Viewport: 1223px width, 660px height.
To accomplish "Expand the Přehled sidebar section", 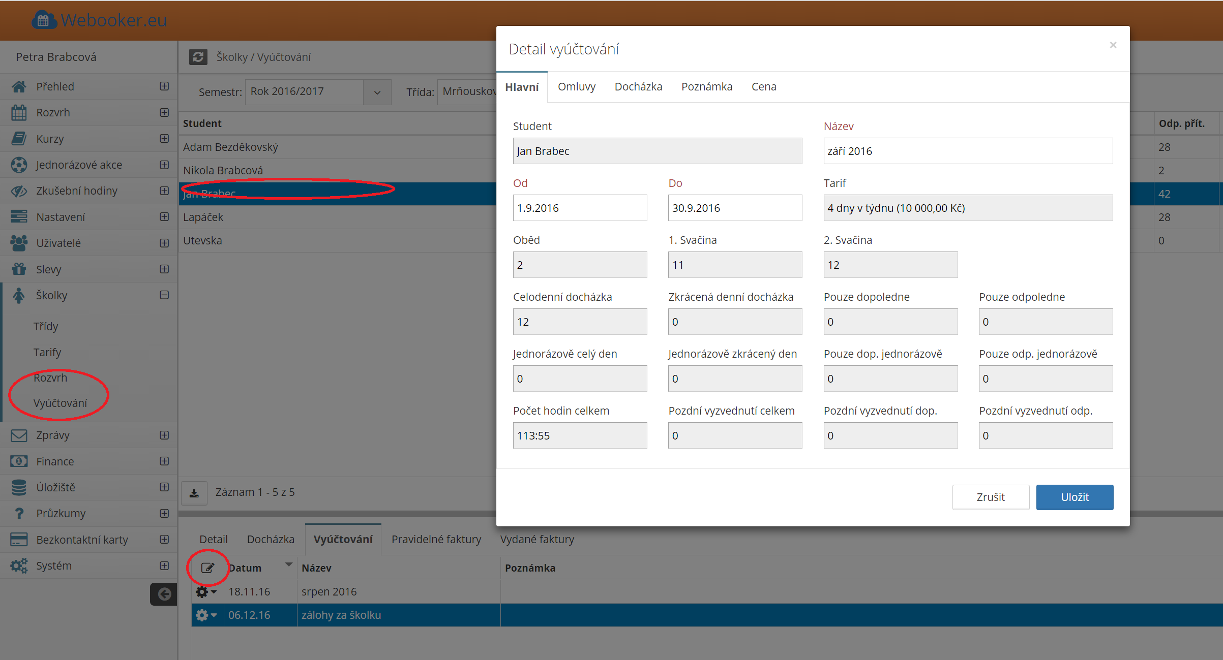I will click(164, 86).
